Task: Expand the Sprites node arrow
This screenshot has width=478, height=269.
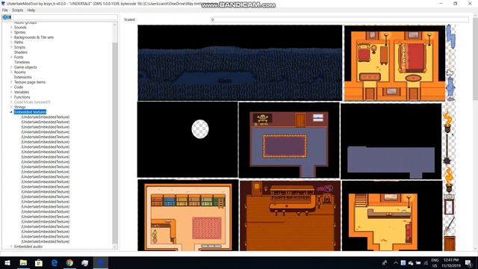Action: (x=11, y=32)
